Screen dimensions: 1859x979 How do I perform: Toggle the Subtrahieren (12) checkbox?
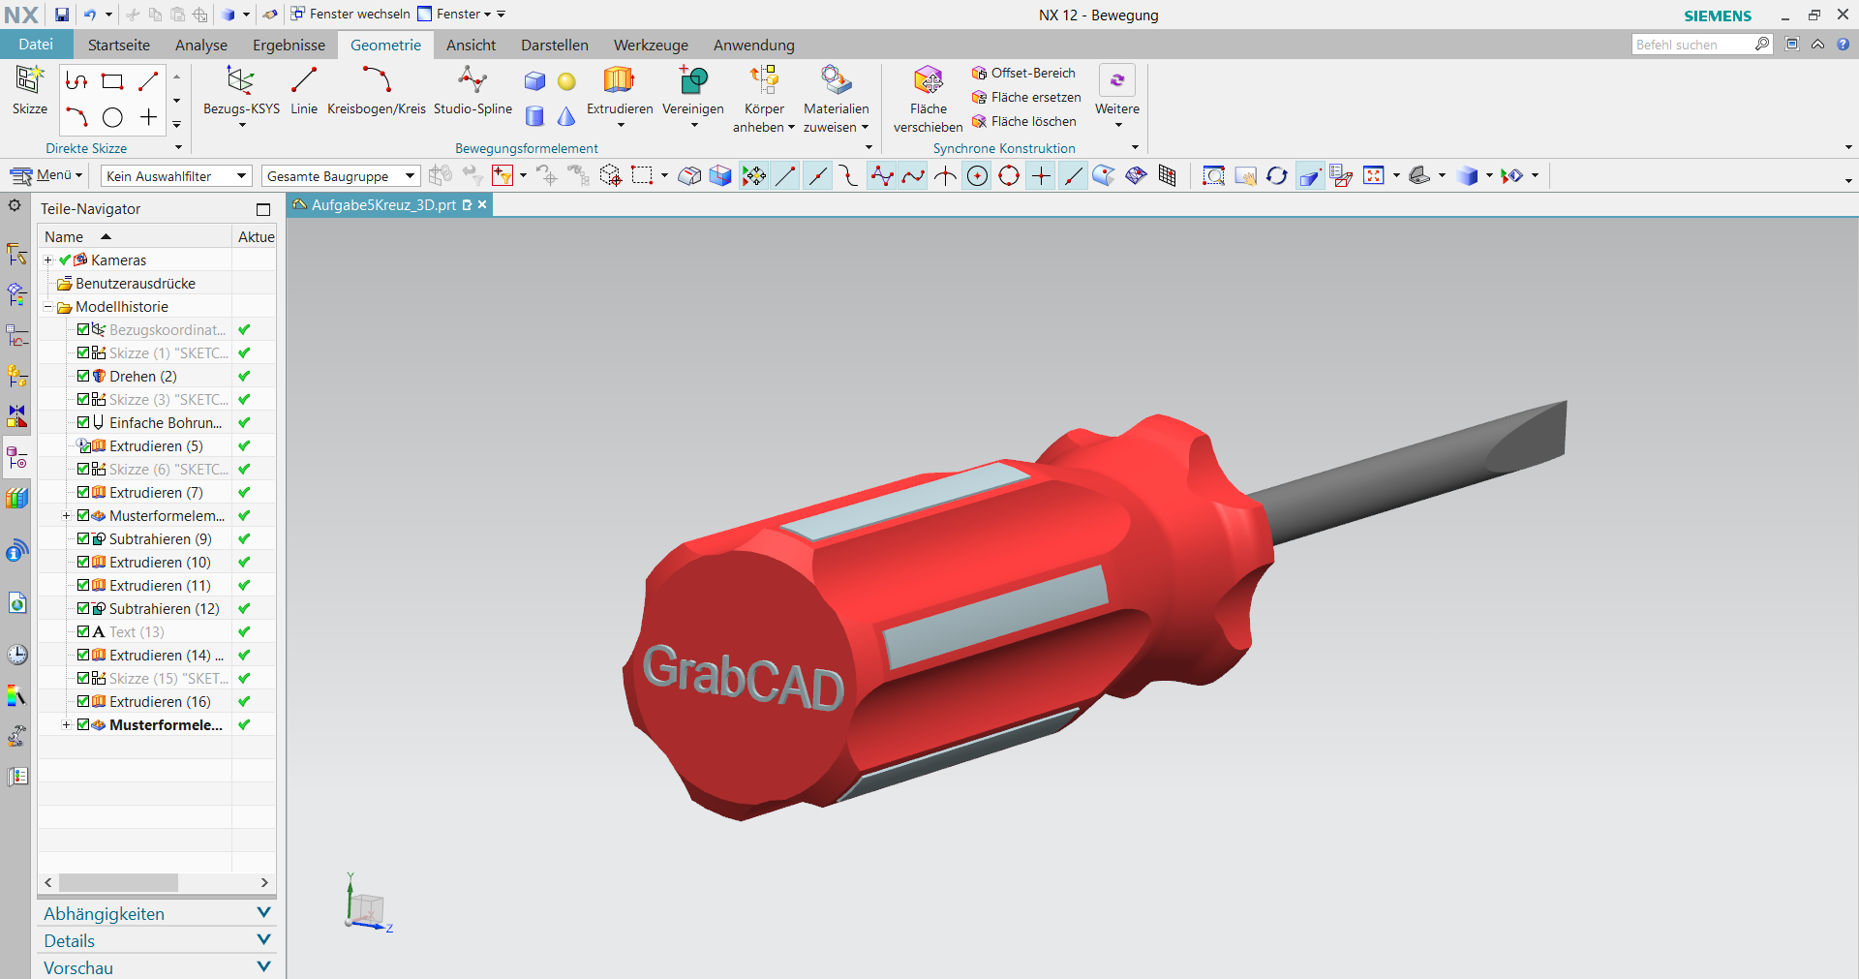(83, 608)
